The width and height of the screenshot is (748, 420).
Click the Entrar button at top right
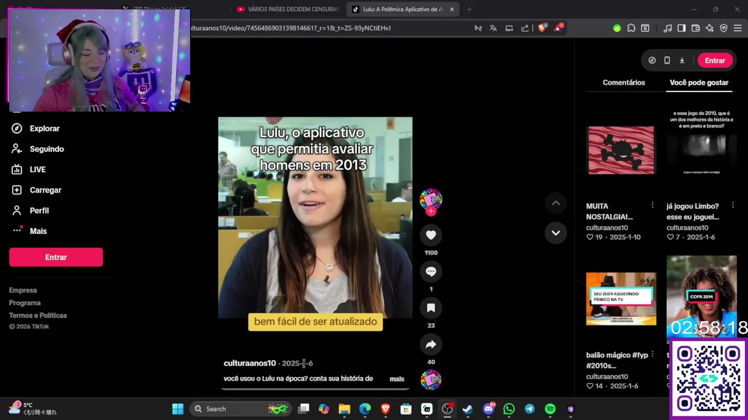coord(715,60)
